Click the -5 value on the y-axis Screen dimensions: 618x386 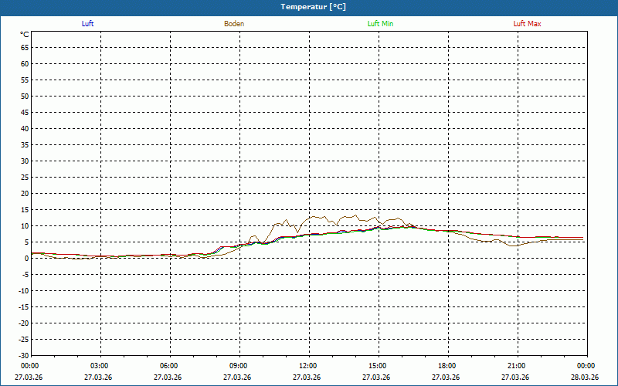(x=25, y=275)
